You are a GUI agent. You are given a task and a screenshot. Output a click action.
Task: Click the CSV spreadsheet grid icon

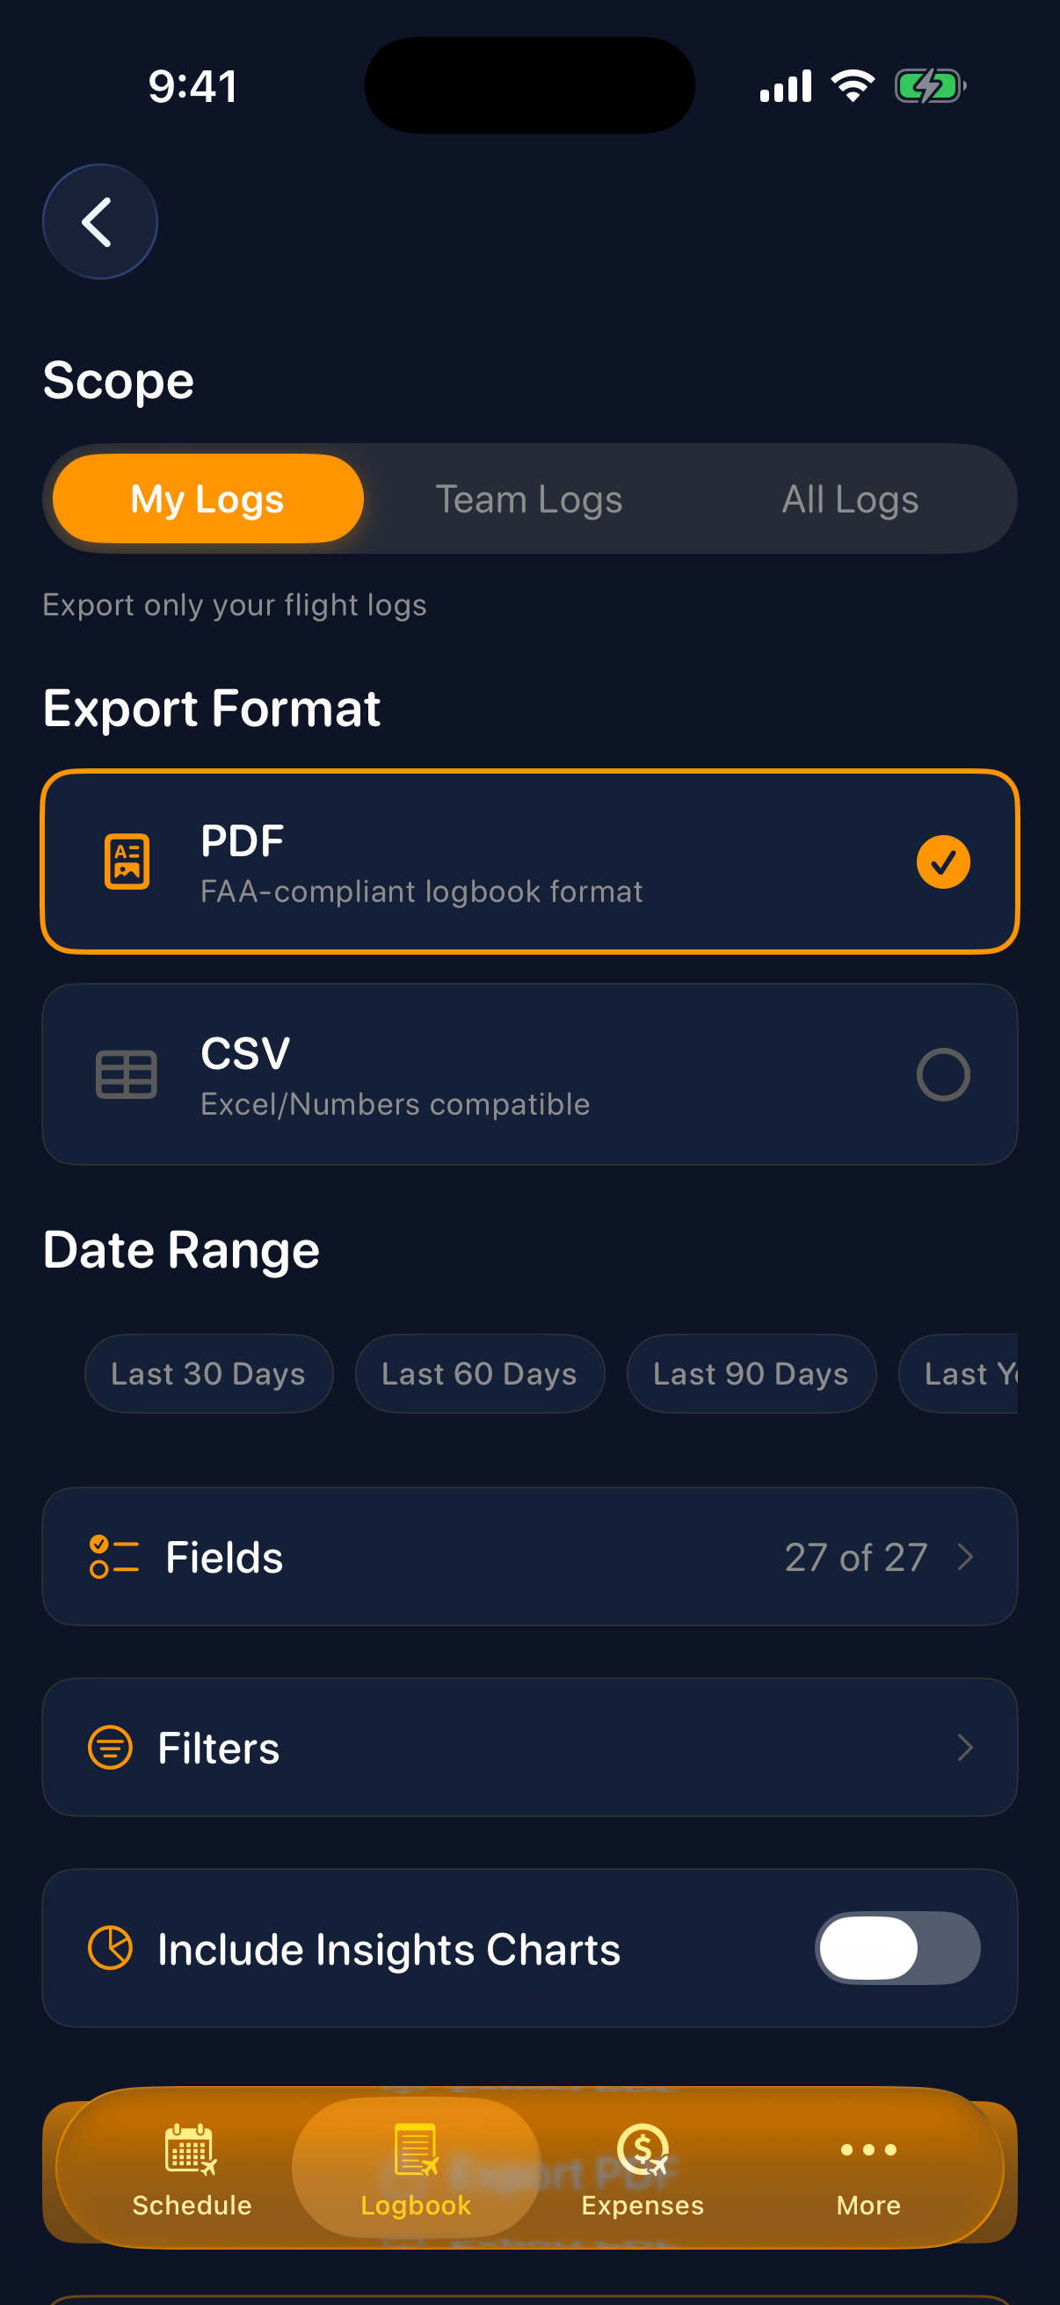(x=127, y=1073)
